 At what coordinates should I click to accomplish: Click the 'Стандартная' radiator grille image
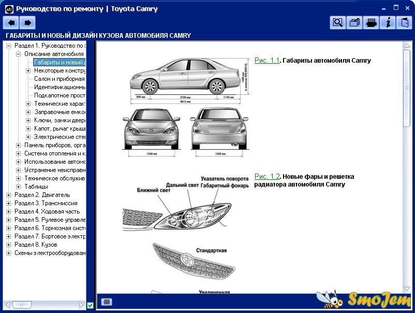click(194, 261)
